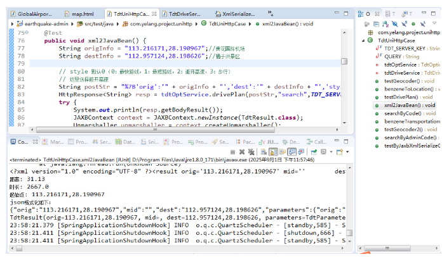Select benzeneToLocation() in the Outline
Image resolution: width=442 pixels, height=257 pixels.
tap(408, 89)
